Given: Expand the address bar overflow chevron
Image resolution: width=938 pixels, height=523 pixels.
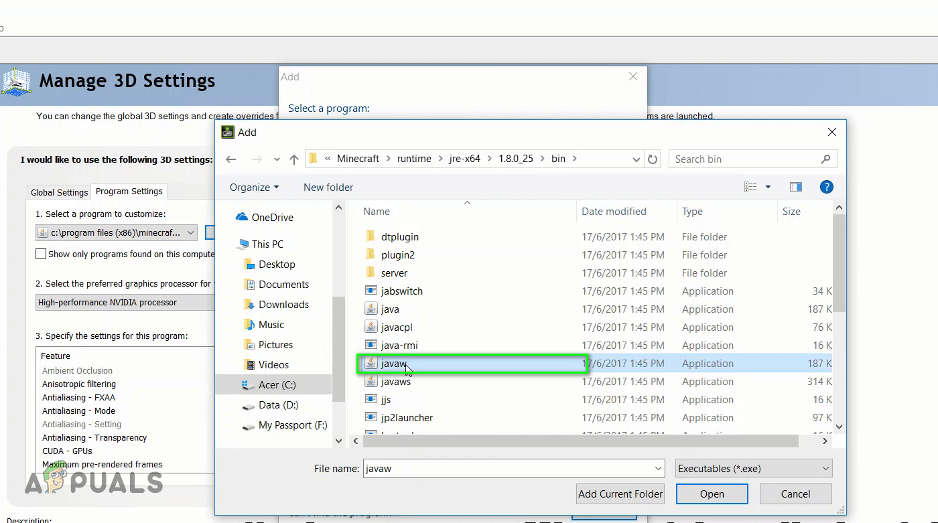Looking at the screenshot, I should (x=328, y=159).
